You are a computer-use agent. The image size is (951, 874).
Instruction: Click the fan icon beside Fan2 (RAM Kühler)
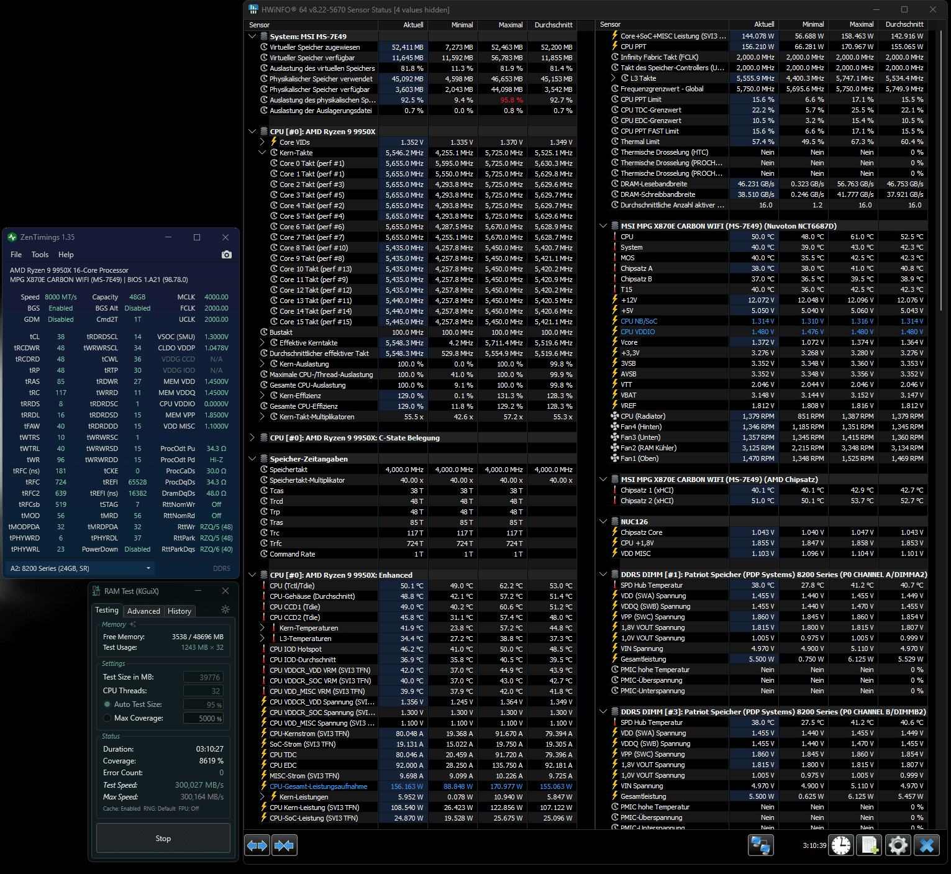pyautogui.click(x=615, y=448)
